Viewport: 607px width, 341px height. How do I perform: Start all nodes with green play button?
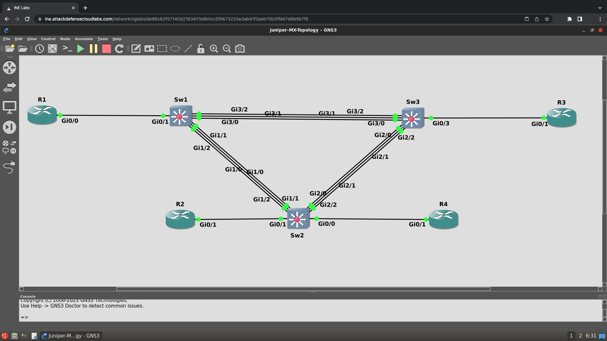(x=81, y=49)
